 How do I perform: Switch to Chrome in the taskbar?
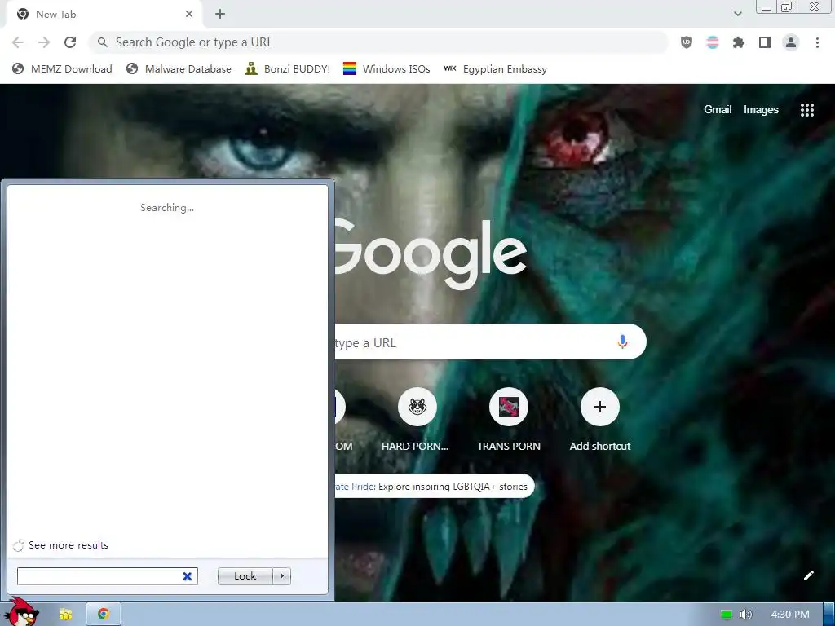[104, 615]
